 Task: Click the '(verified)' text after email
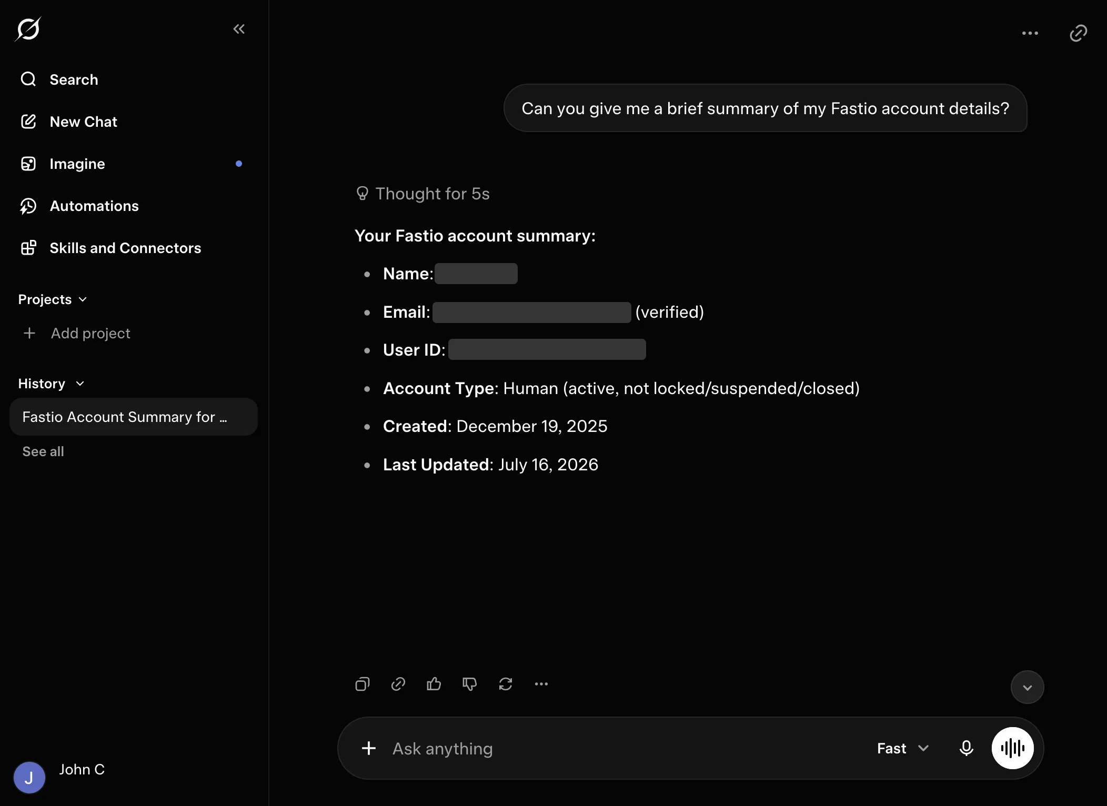point(670,312)
